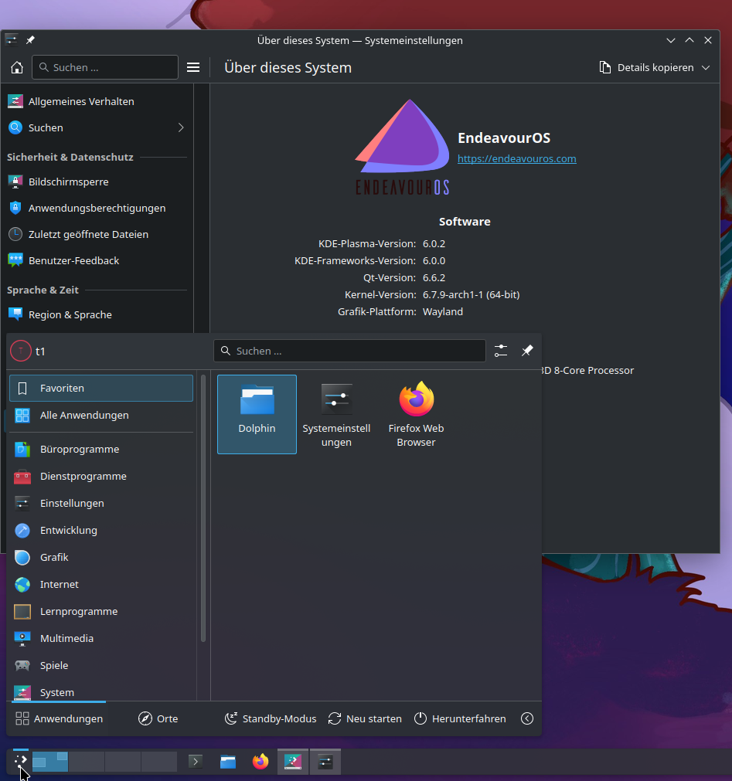This screenshot has height=781, width=732.
Task: Open the Details kopieren dropdown arrow
Action: (706, 67)
